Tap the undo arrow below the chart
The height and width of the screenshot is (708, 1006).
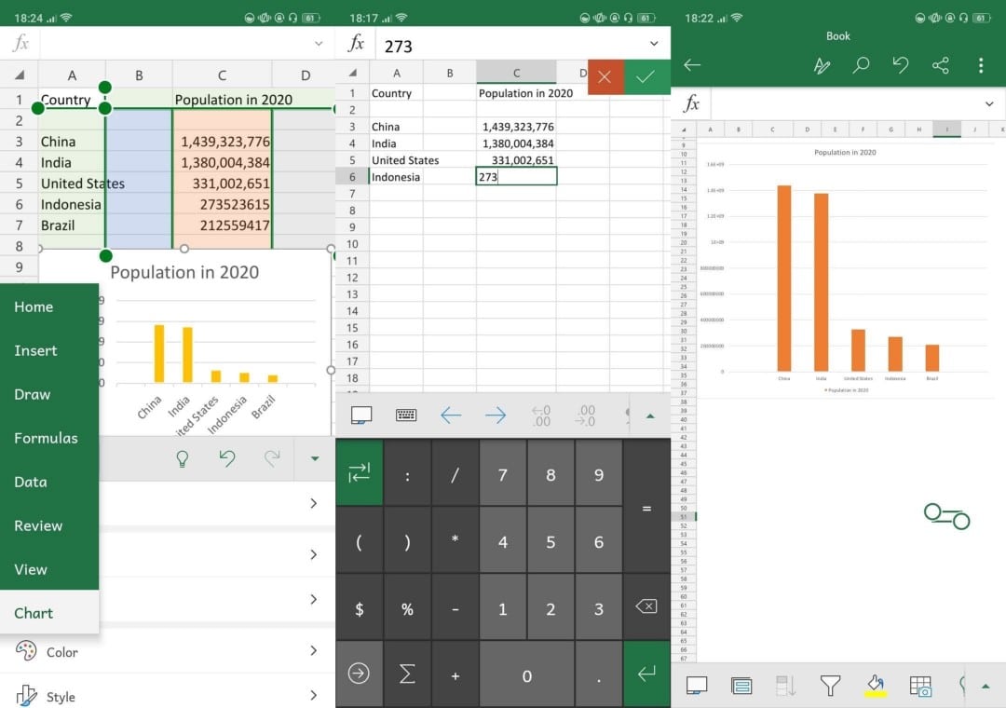pyautogui.click(x=227, y=457)
